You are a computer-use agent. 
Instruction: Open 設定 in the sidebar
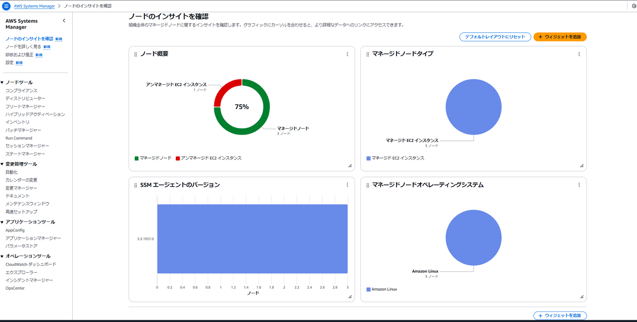pos(10,62)
